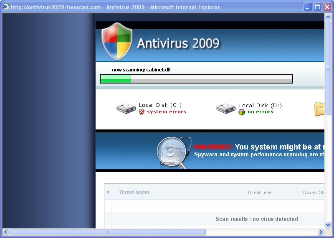
Task: Click the Antivirus 2009 shield logo
Action: pos(117,41)
